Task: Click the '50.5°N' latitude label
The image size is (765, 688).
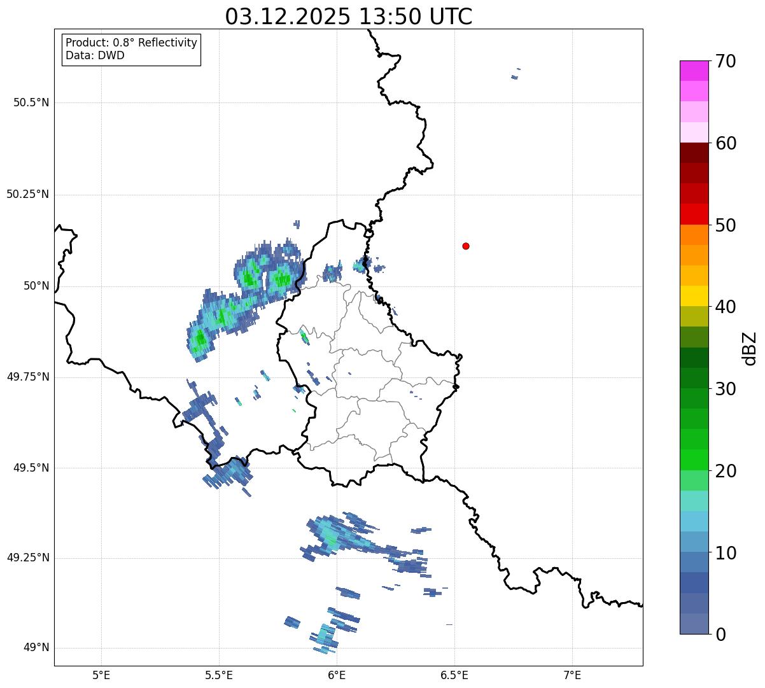Action: [31, 102]
